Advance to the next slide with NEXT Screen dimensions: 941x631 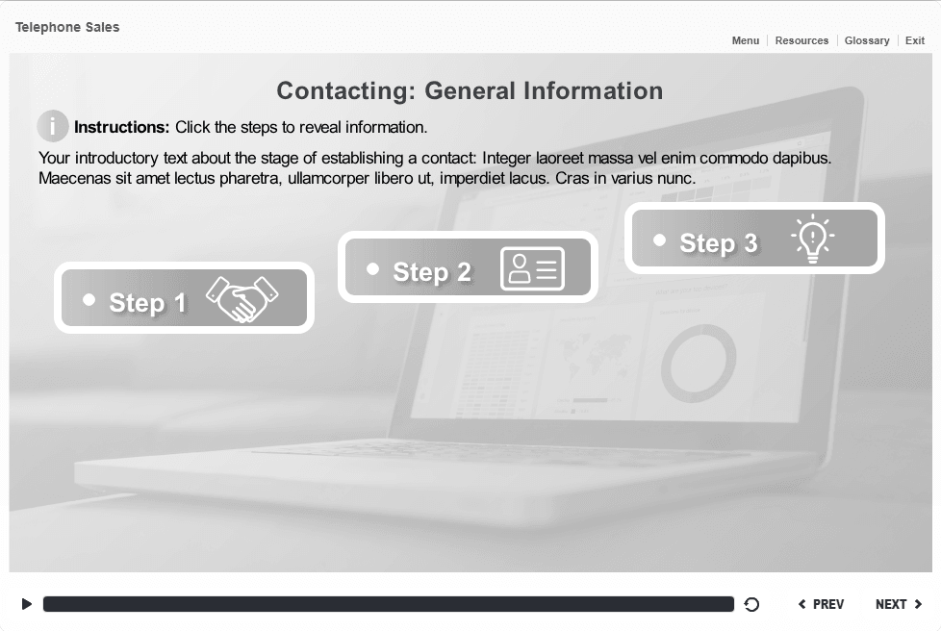click(899, 604)
